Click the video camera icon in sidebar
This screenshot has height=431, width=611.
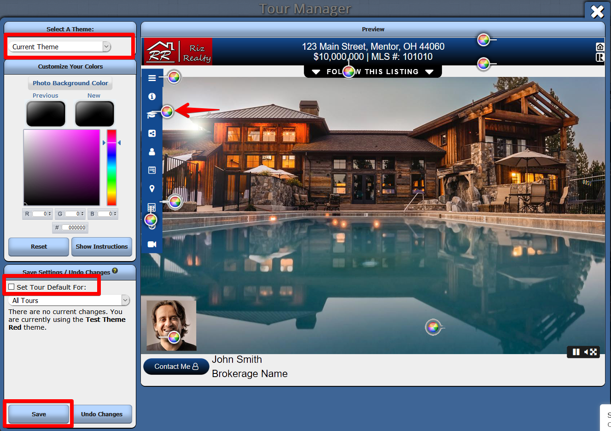152,244
